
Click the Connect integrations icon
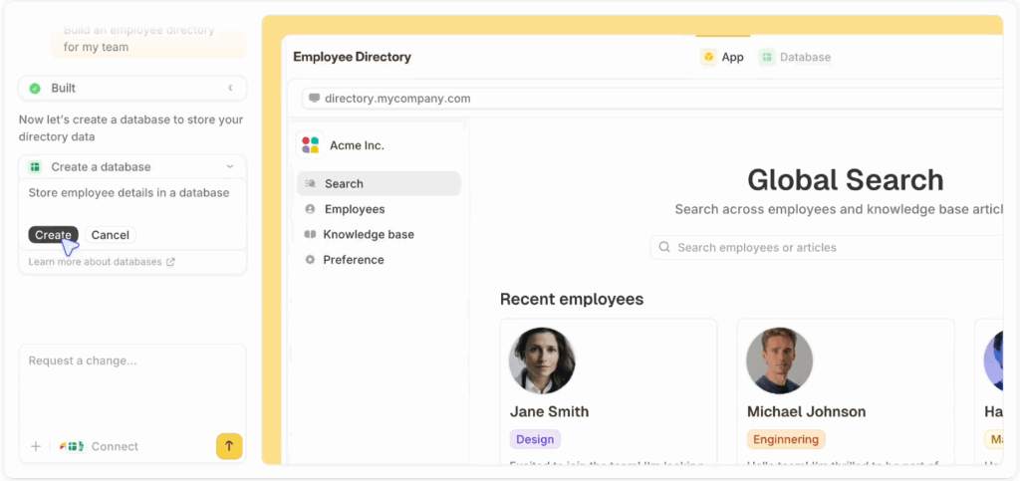click(x=72, y=447)
